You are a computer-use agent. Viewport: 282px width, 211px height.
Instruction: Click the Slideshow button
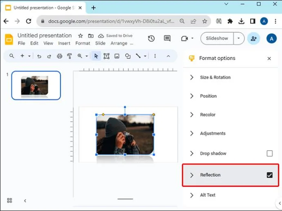(217, 38)
